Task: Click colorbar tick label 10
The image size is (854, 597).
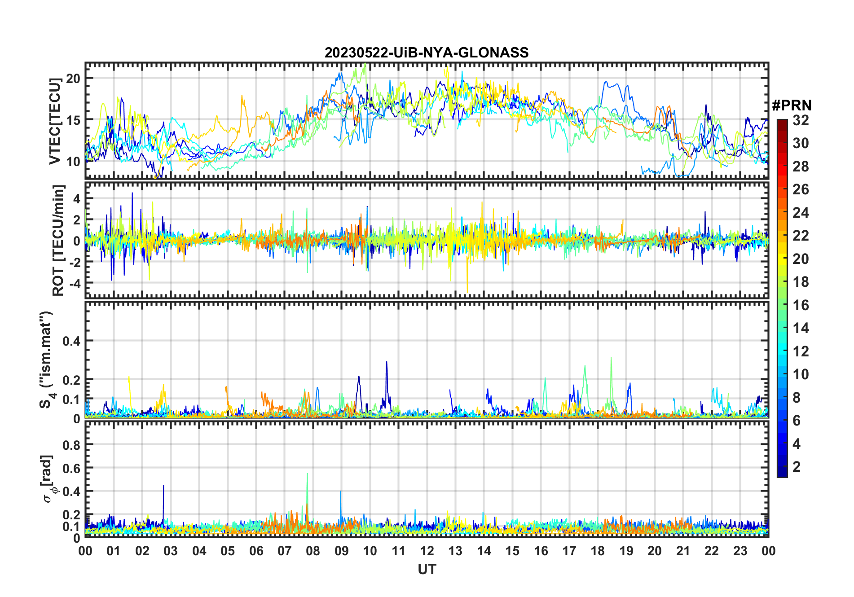Action: pyautogui.click(x=801, y=374)
